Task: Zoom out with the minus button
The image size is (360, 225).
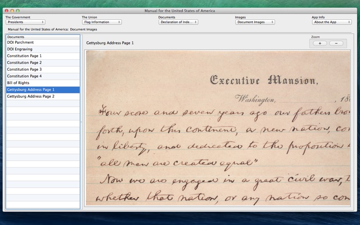Action: [336, 43]
